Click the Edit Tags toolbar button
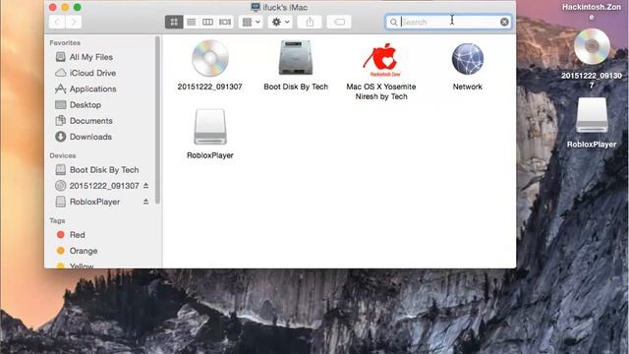629x354 pixels. [339, 22]
